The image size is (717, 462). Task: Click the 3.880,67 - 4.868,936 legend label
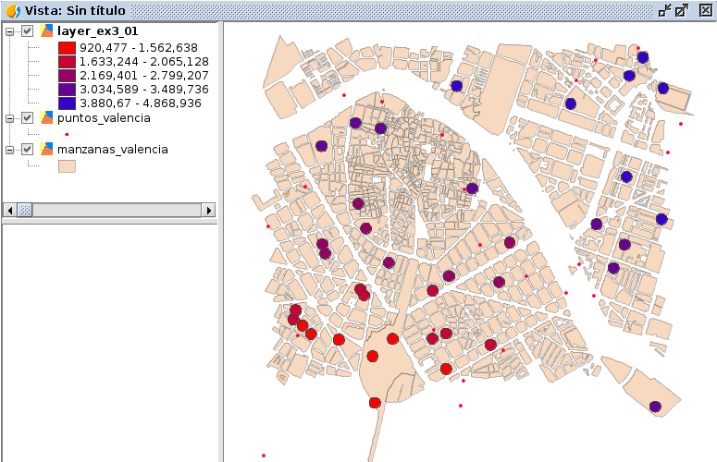coord(141,103)
